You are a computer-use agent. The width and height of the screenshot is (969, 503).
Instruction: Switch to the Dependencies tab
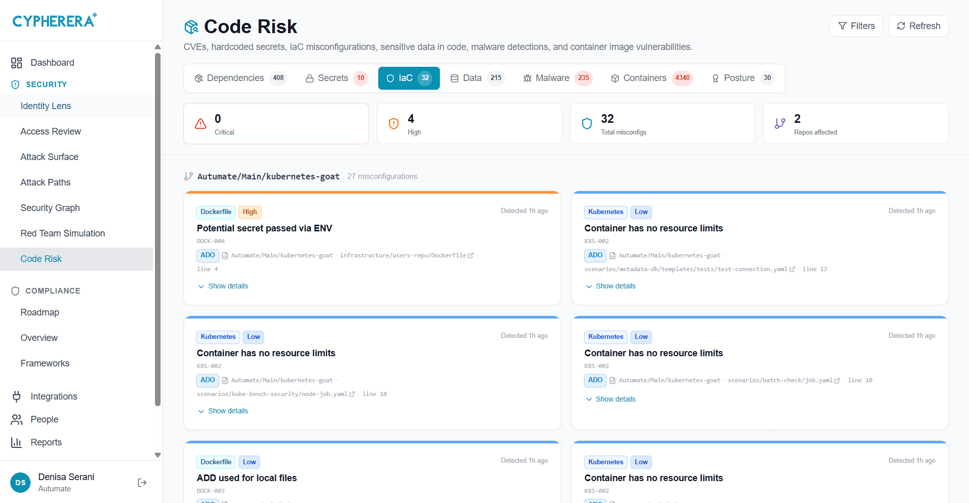pos(241,78)
